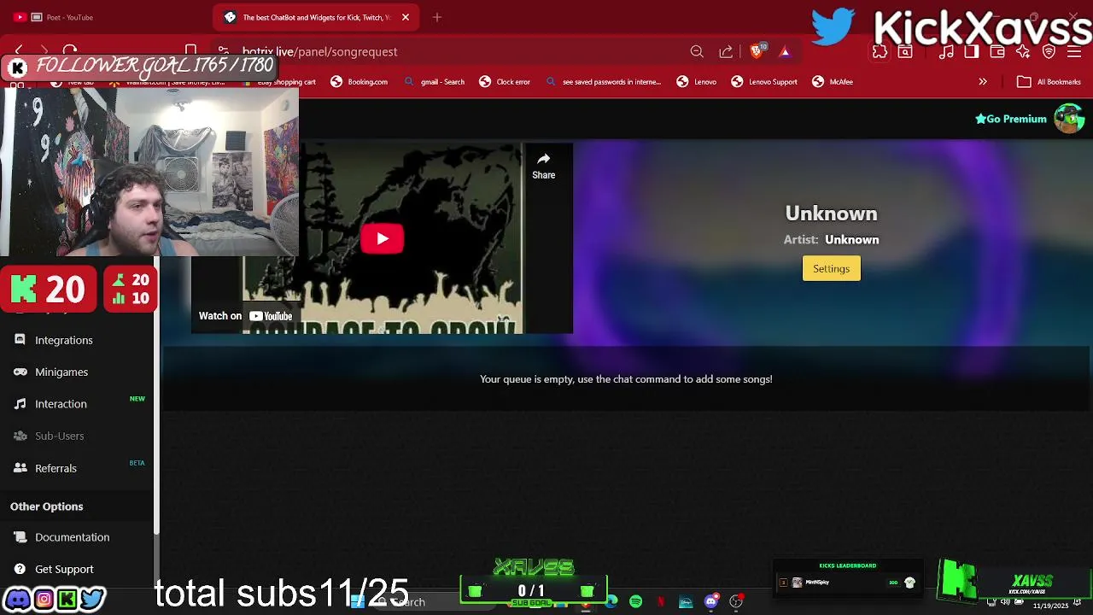Image resolution: width=1093 pixels, height=615 pixels.
Task: Click the user avatar beside Go Premium
Action: point(1069,119)
